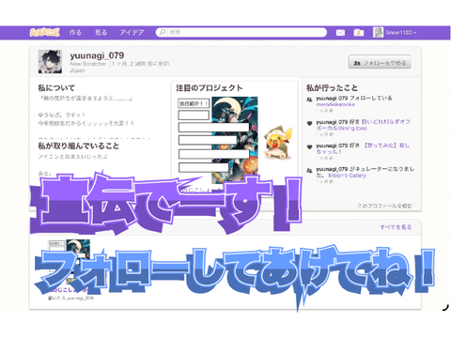The width and height of the screenshot is (451, 338).
Task: Open the My Stuff folder icon
Action: coord(359,33)
